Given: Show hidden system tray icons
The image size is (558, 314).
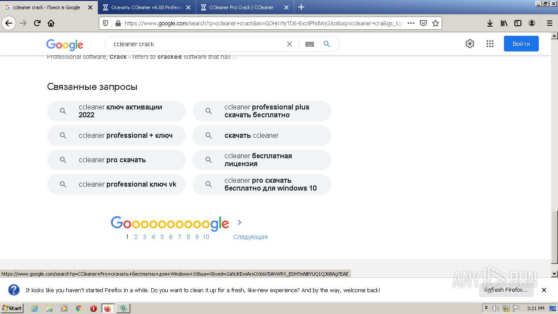Looking at the screenshot, I should (x=487, y=308).
